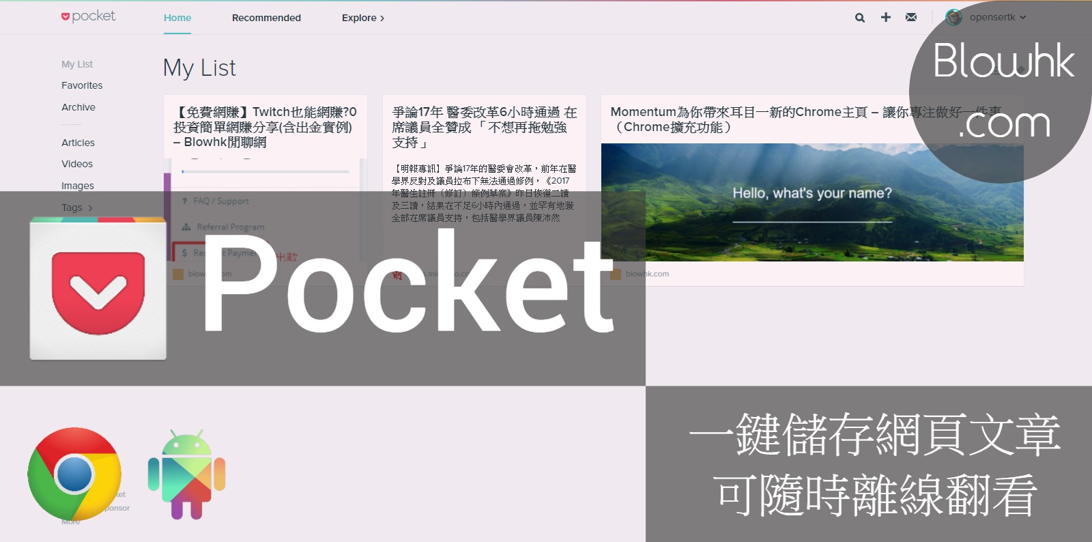Open the Explore menu
Image resolution: width=1092 pixels, height=542 pixels.
363,18
